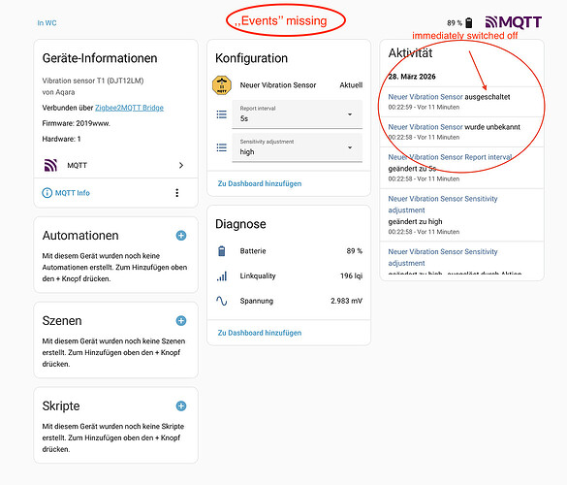Screen dimensions: 567x485
Task: Click the MQTT logo at top right
Action: pos(513,22)
